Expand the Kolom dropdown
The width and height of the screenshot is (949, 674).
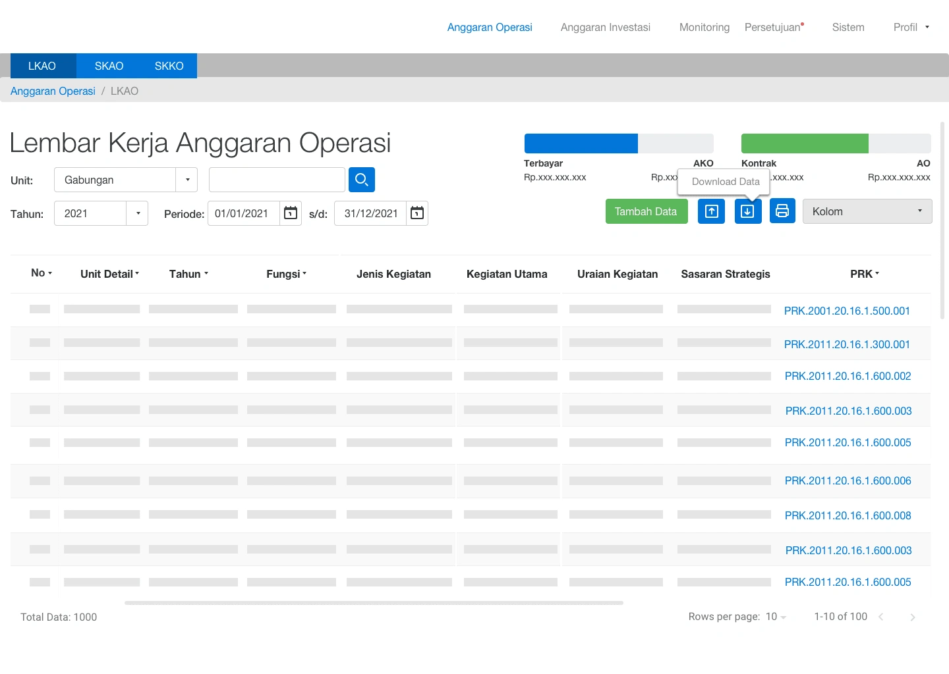[x=867, y=211]
